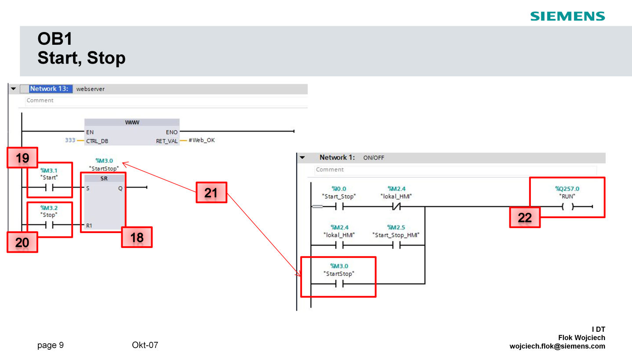Click the webserver network title text

(x=91, y=89)
